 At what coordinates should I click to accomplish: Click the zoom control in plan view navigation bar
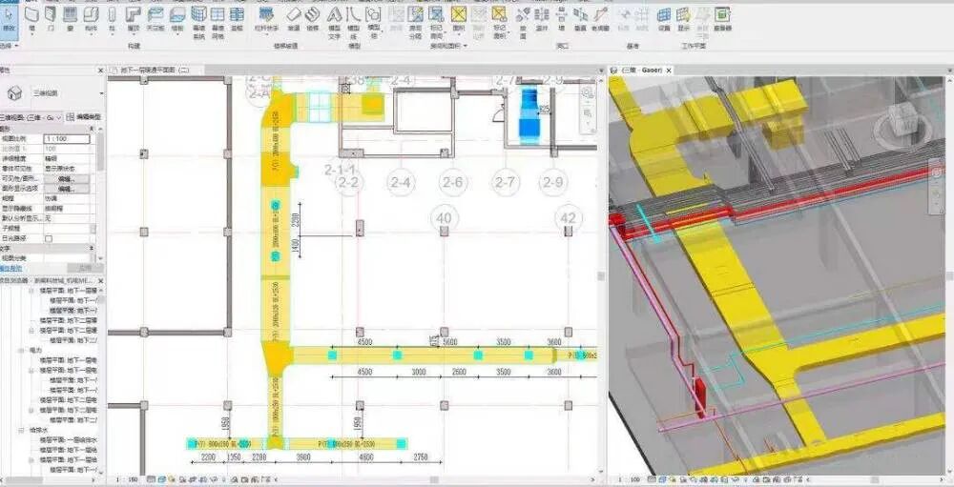point(586,113)
